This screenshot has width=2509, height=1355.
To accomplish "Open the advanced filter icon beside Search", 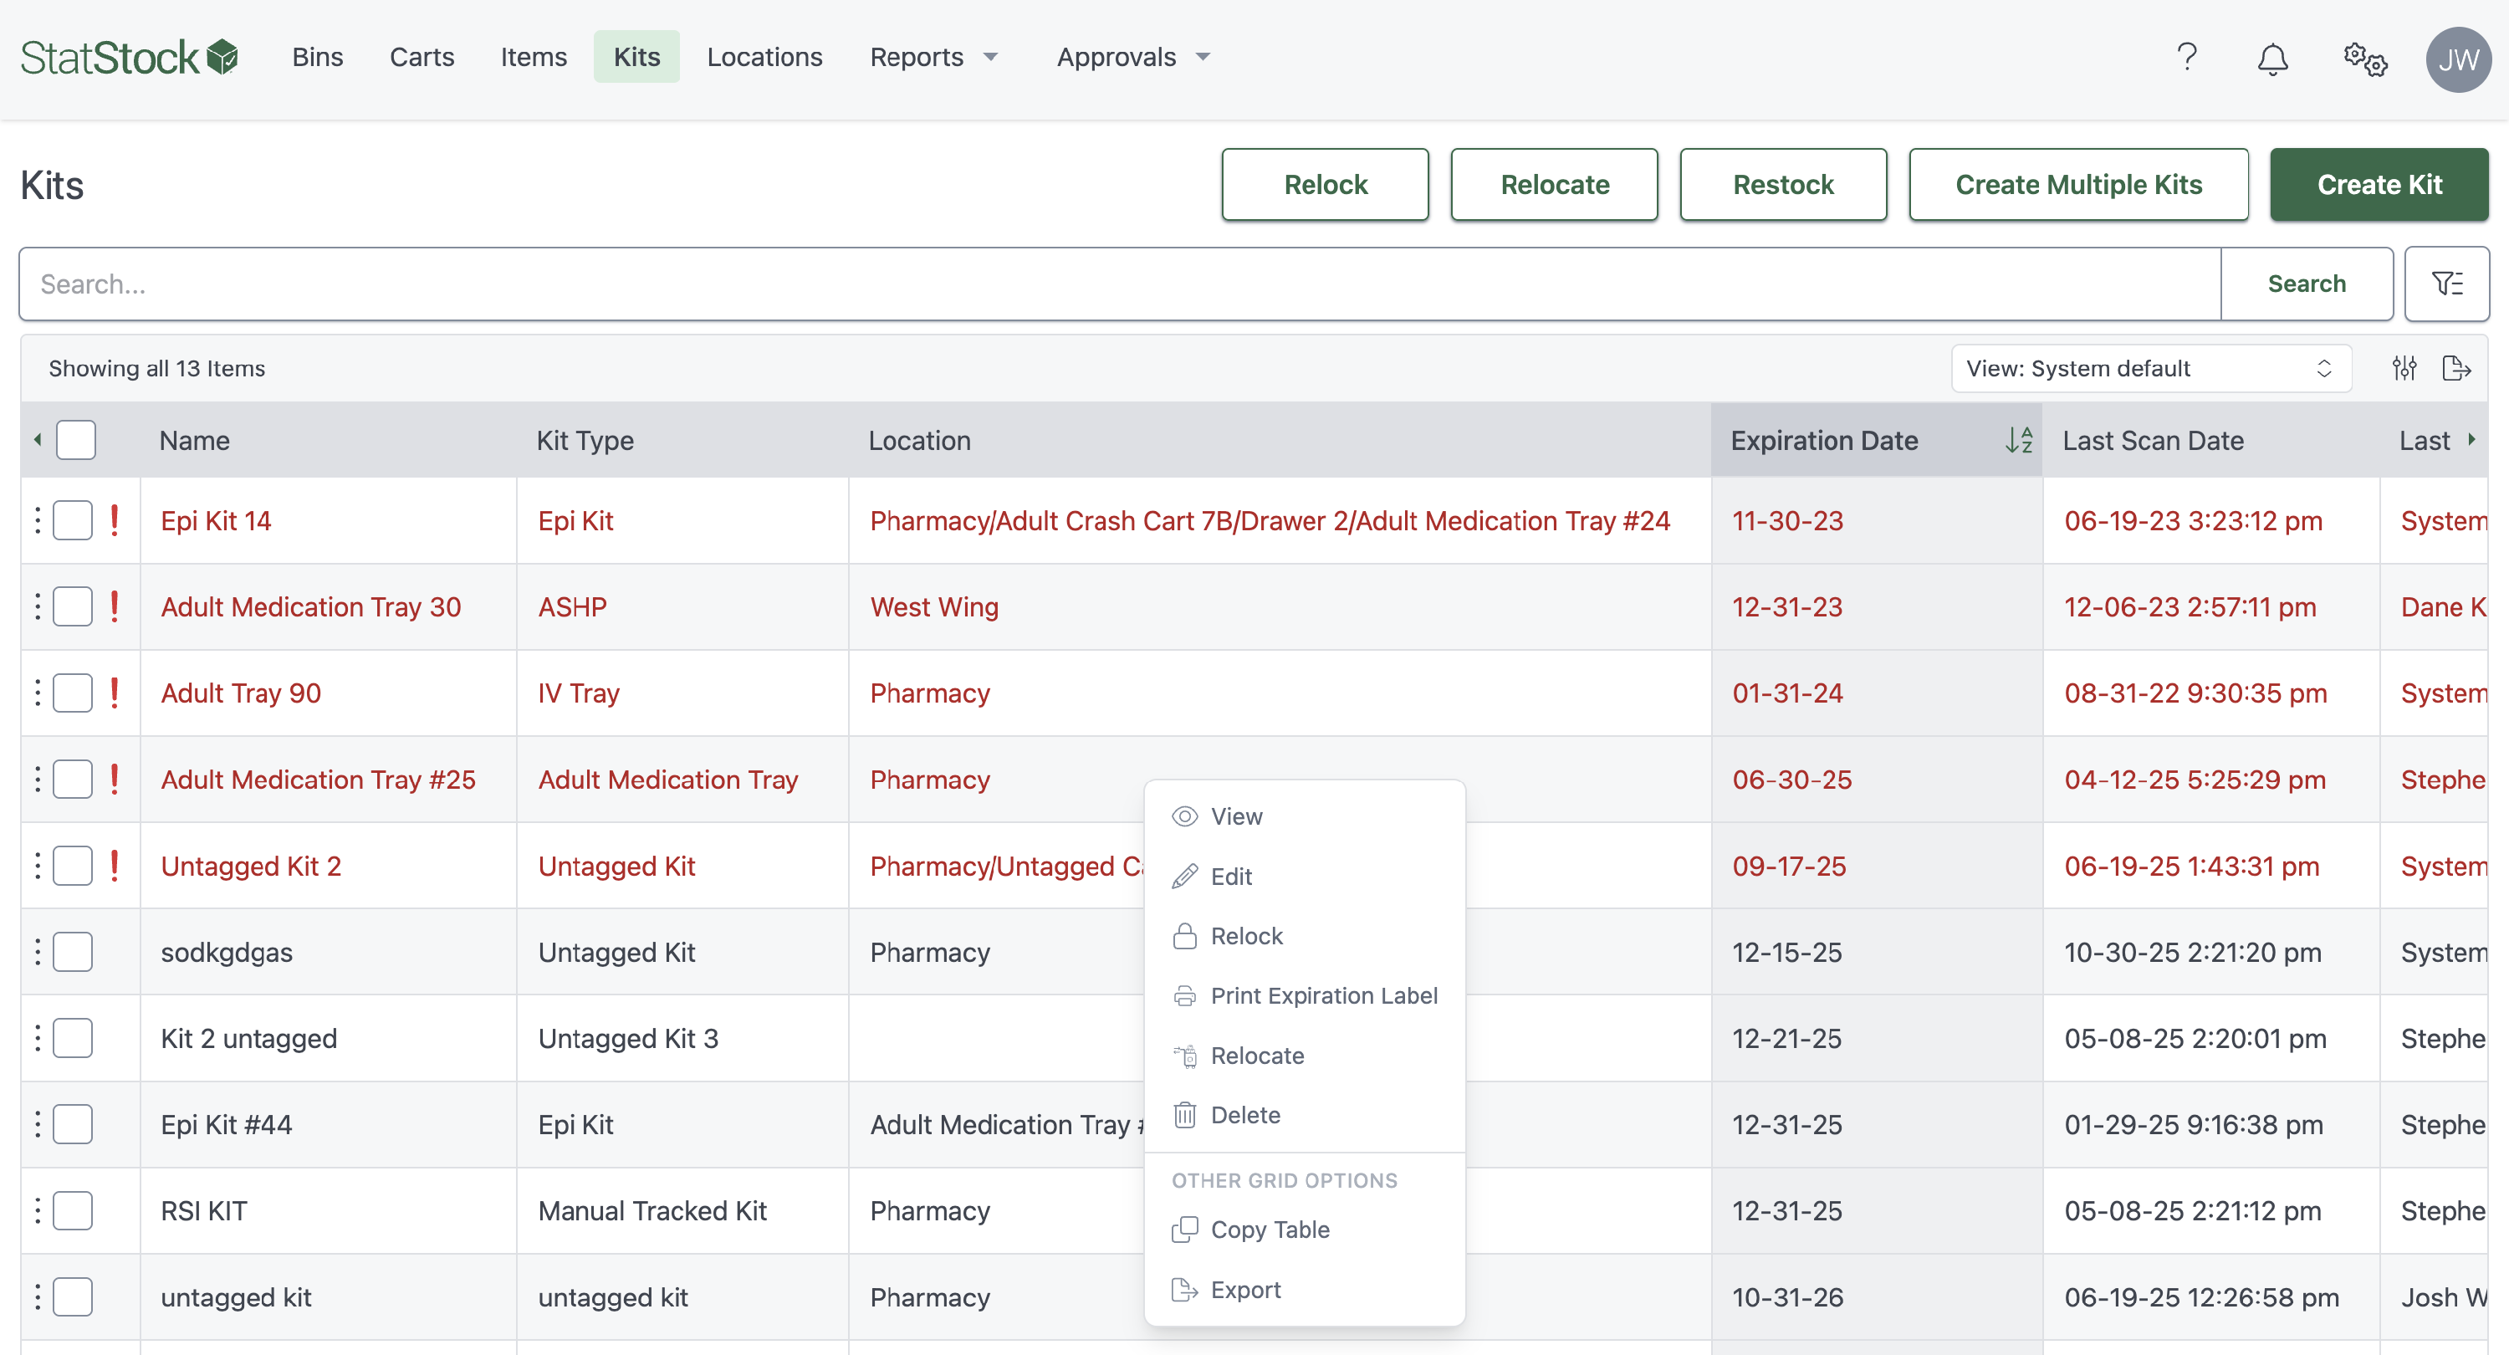I will point(2445,284).
